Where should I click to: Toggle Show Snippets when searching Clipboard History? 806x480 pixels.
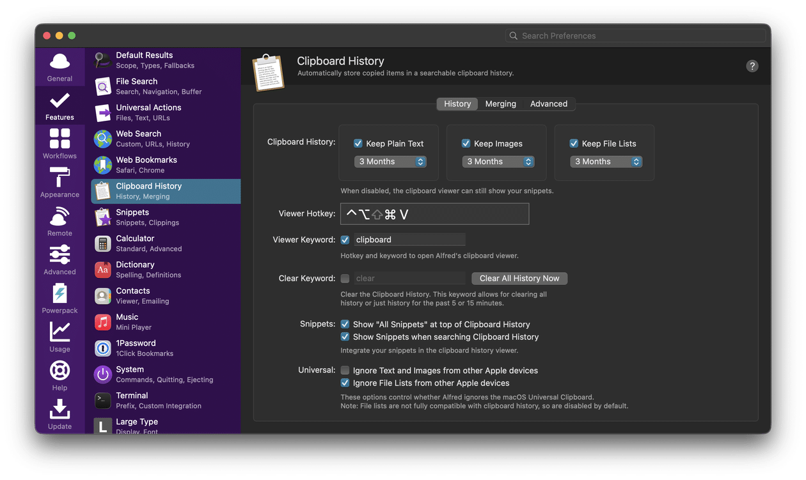[345, 337]
